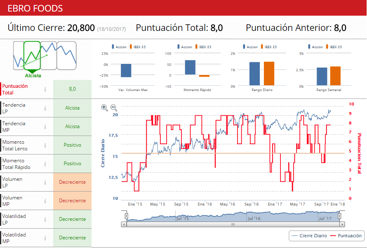Click the orange IBEX 35 bar in Rango Semanal
367x248 pixels.
pyautogui.click(x=335, y=76)
